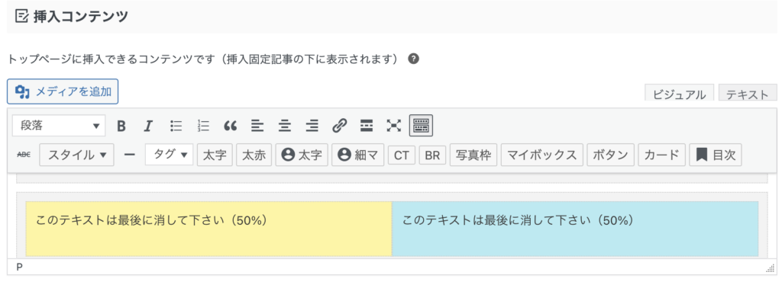782x285 pixels.
Task: Insert numbered list
Action: click(x=203, y=126)
